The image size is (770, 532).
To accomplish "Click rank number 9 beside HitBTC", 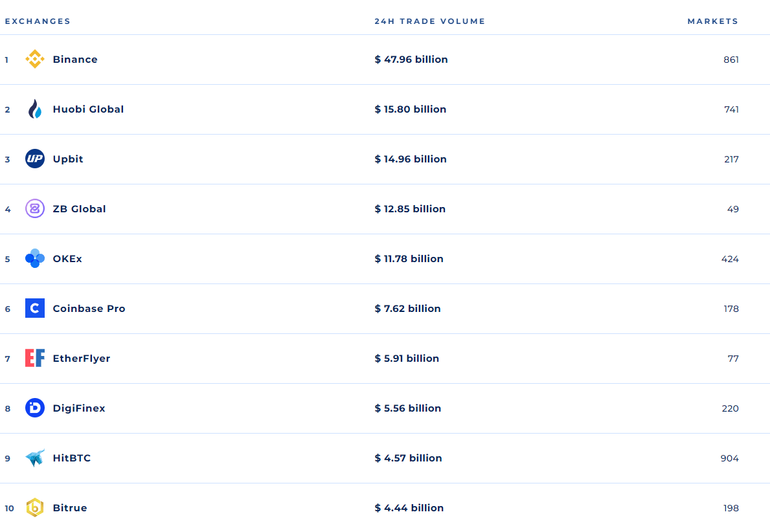I will pyautogui.click(x=7, y=458).
